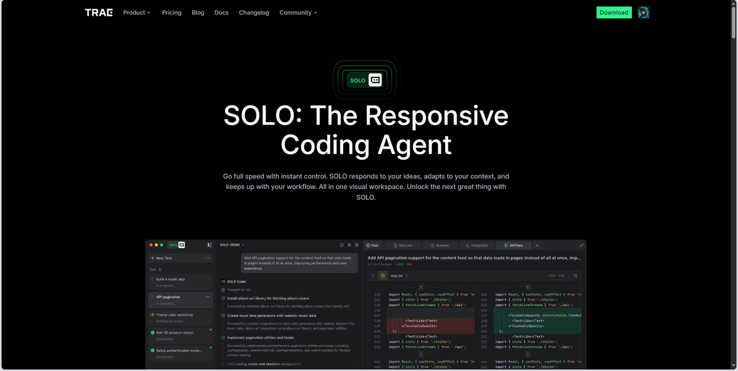Toggle the sidebar panel icon in demo

[209, 245]
